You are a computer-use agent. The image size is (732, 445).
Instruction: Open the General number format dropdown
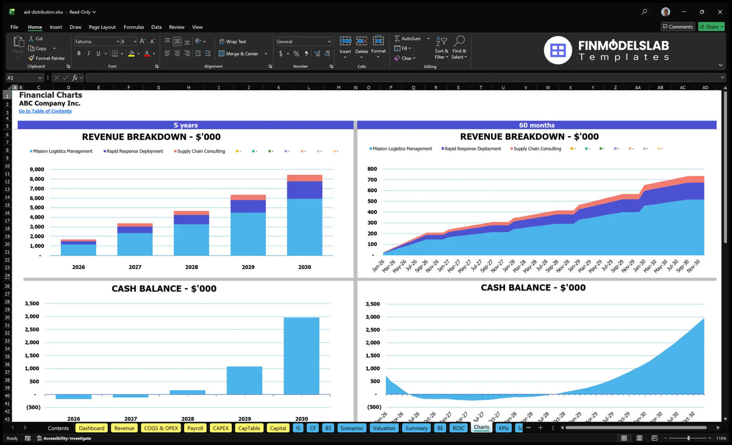coord(329,42)
